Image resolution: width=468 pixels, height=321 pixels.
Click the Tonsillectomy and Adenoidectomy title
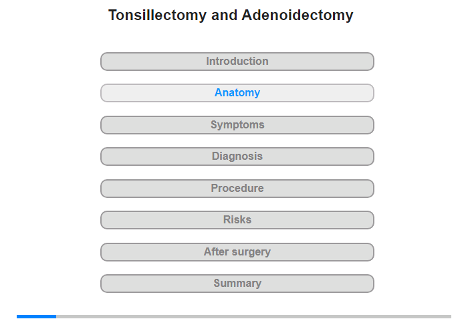231,15
